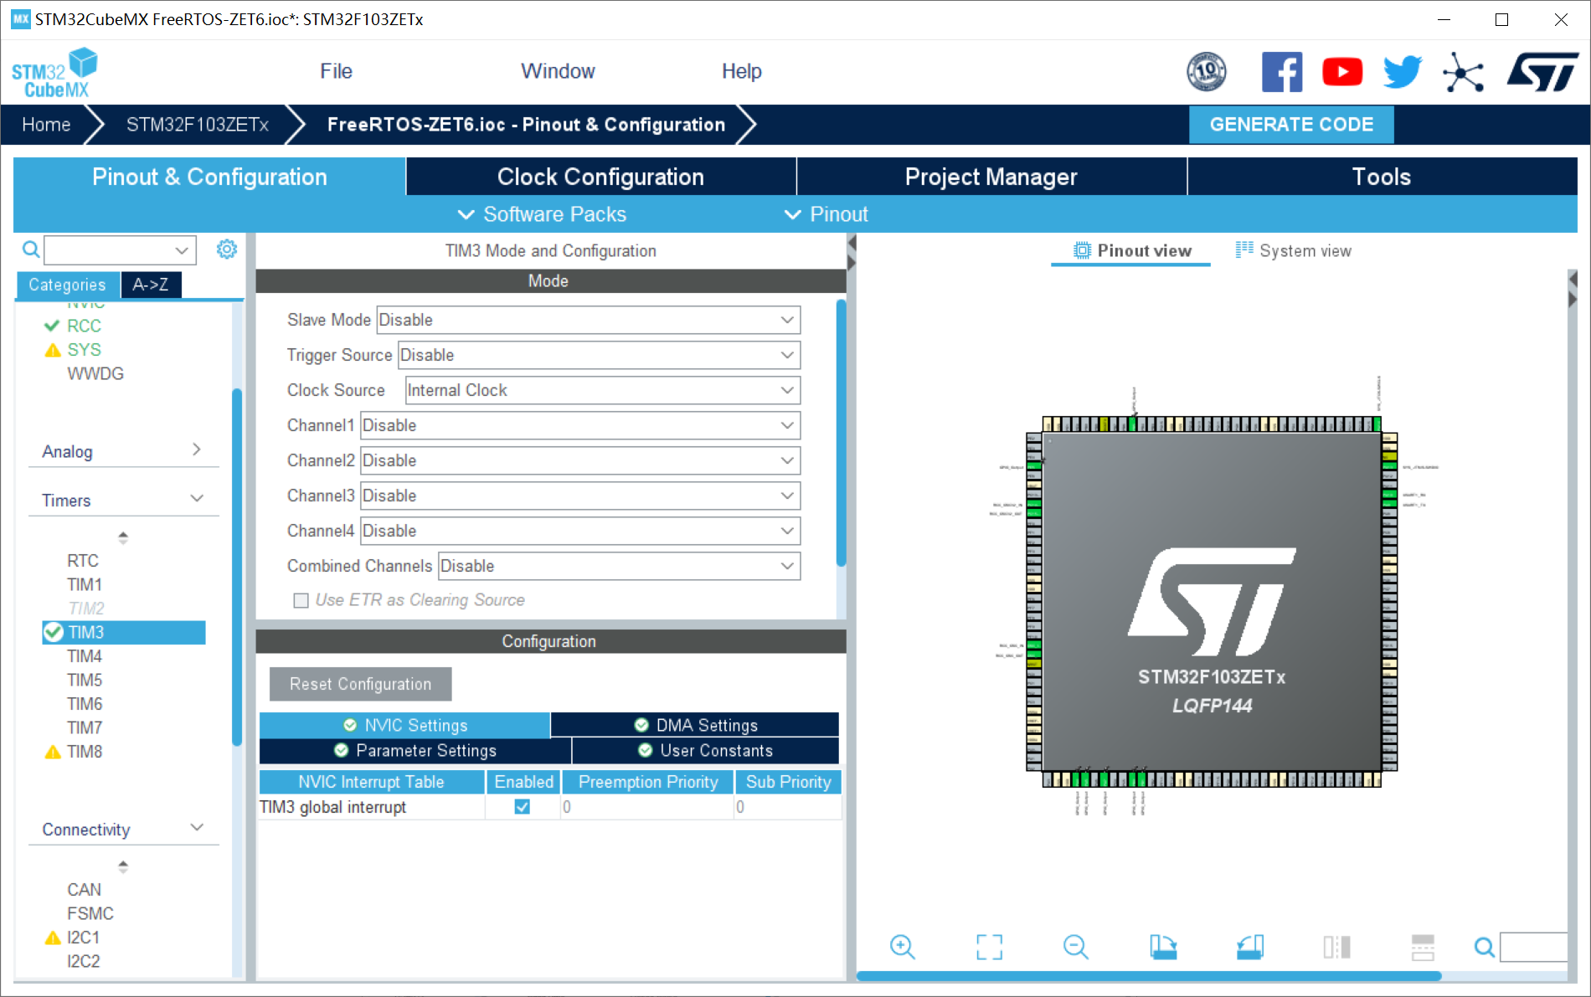1591x997 pixels.
Task: Open the ST YouTube channel icon
Action: (x=1342, y=72)
